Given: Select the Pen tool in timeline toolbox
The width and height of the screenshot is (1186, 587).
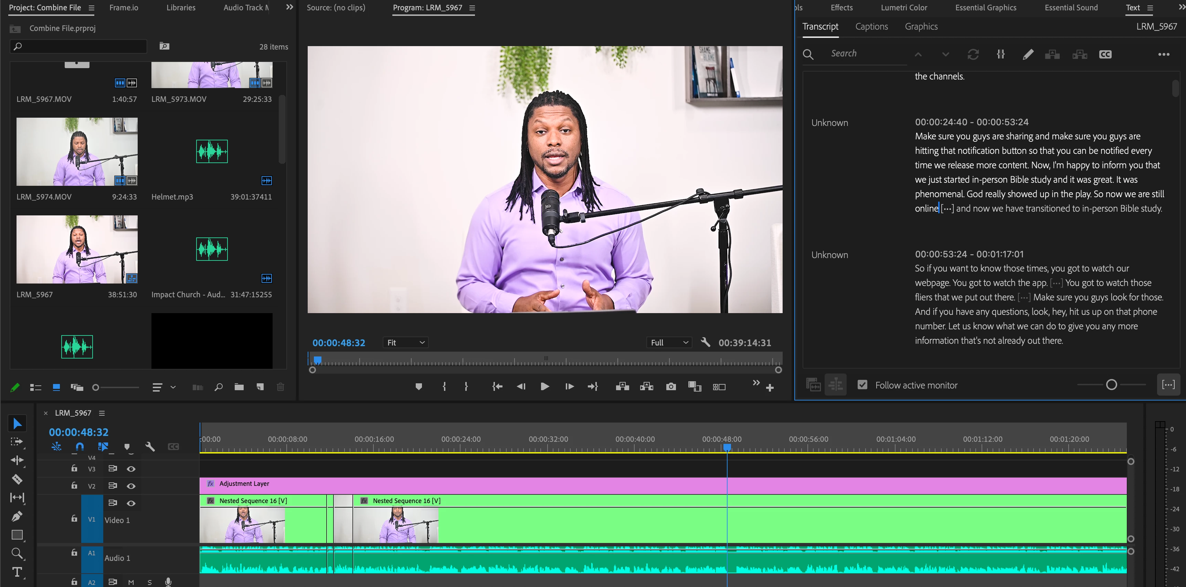Looking at the screenshot, I should click(x=17, y=516).
